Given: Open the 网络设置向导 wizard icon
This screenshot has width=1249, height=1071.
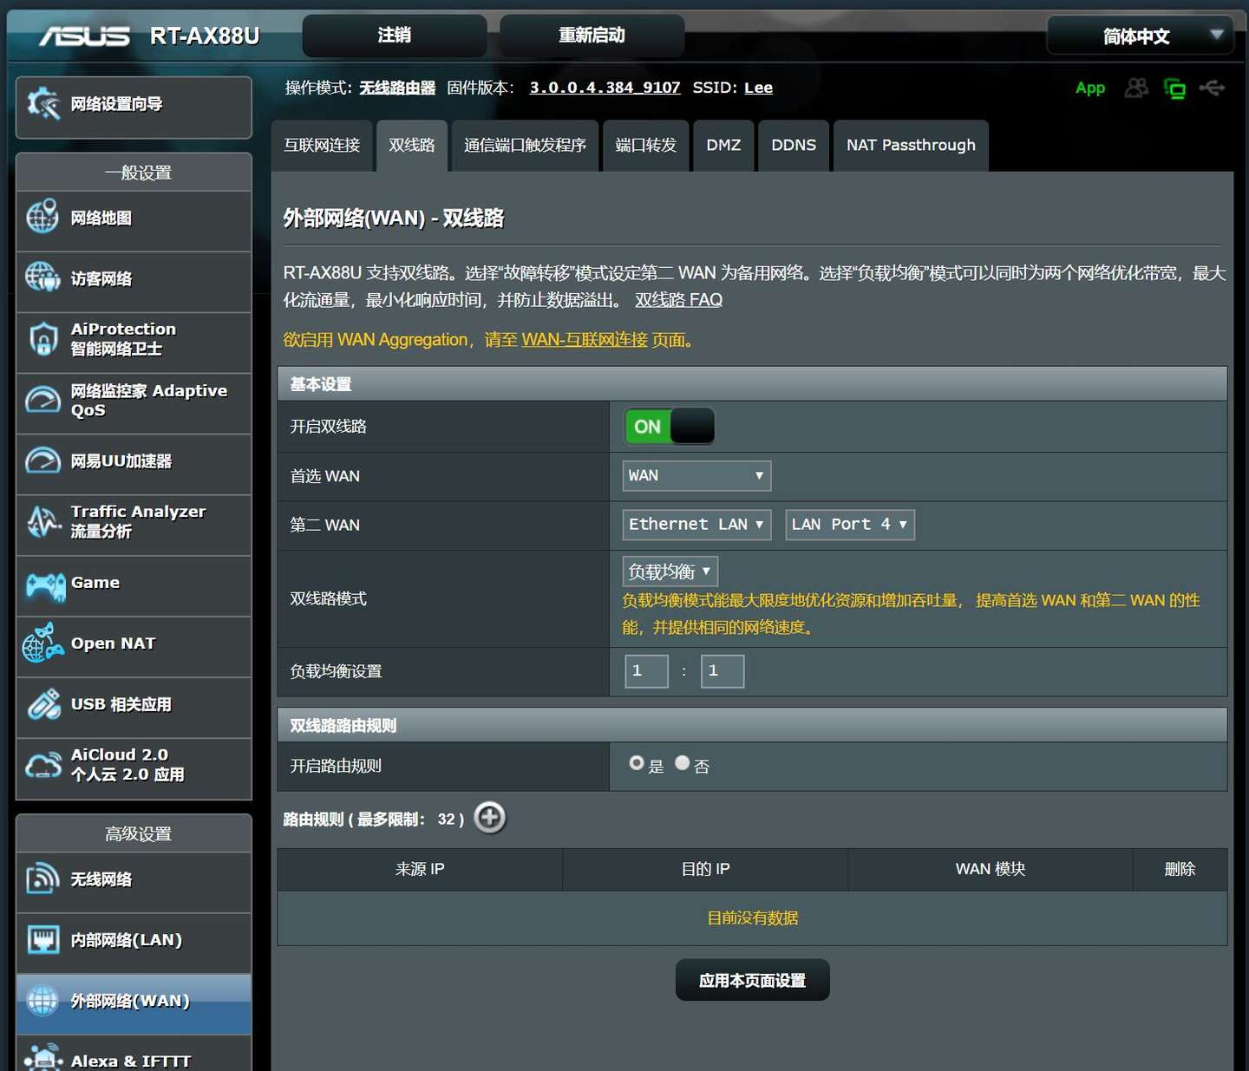Looking at the screenshot, I should pos(43,104).
